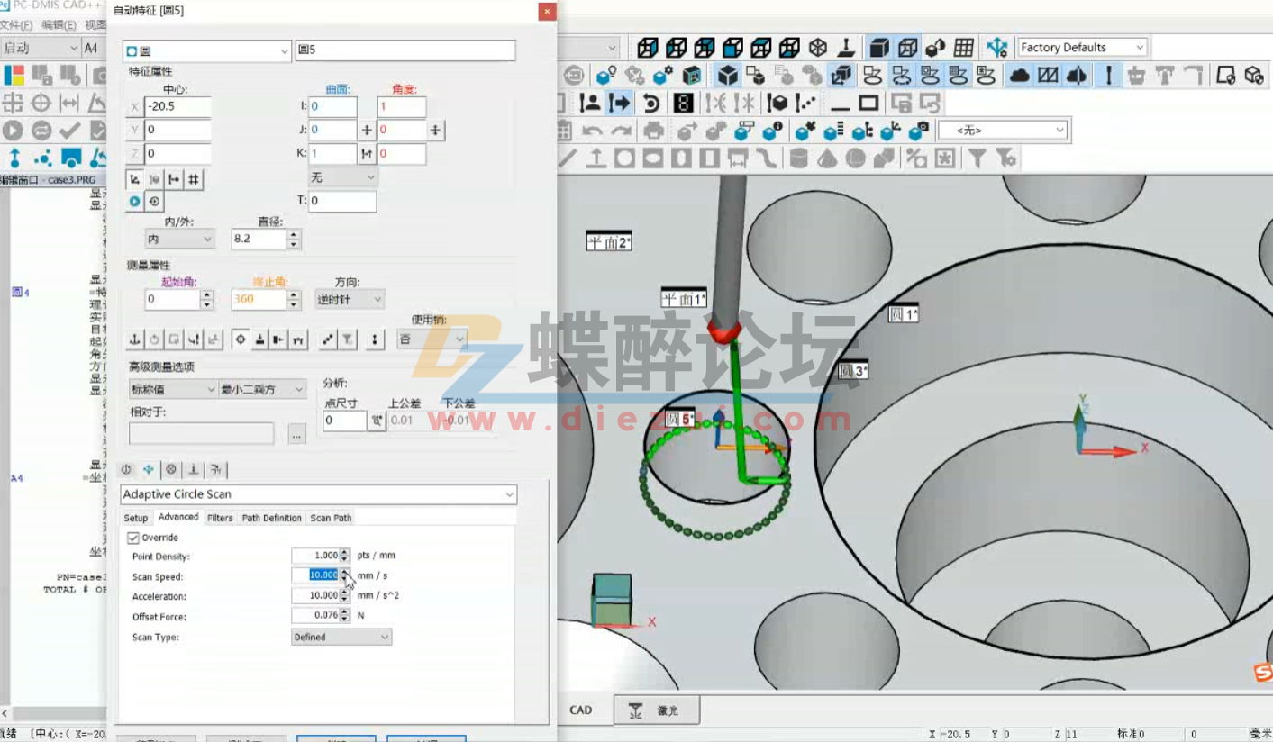Select the highlighted target icon in 测量属性 row
The width and height of the screenshot is (1273, 742).
241,339
